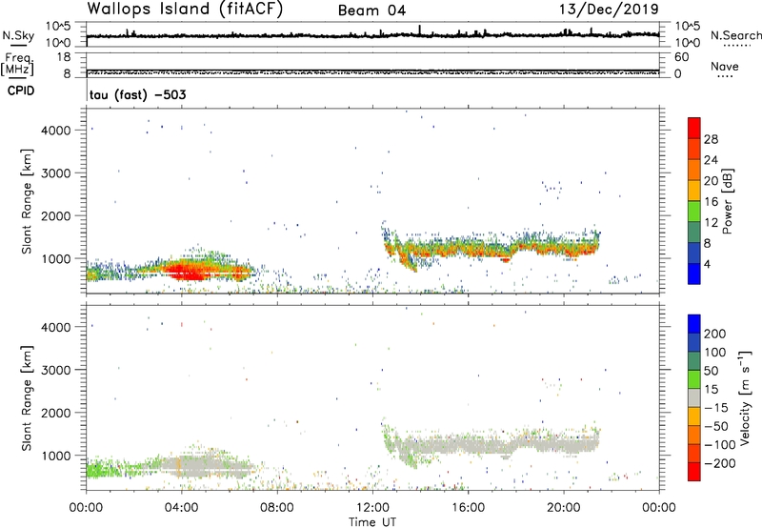Click the gray segment of velocity colorbar

(694, 397)
